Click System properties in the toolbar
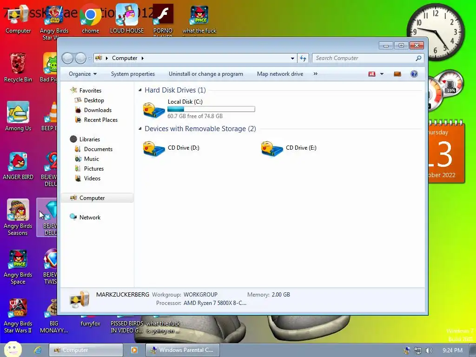The width and height of the screenshot is (476, 357). click(x=132, y=74)
